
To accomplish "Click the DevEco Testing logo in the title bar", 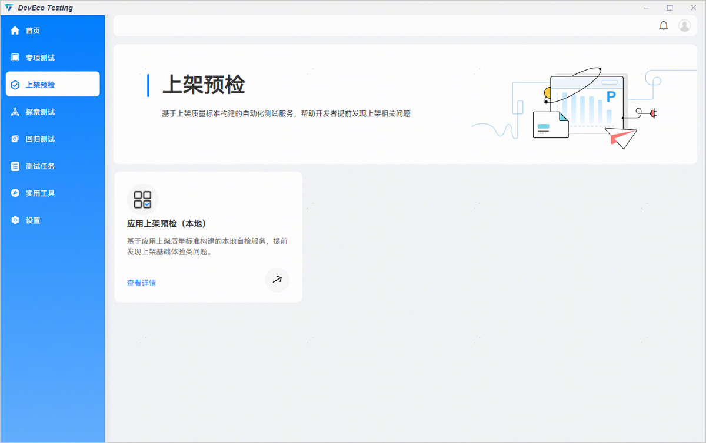I will [x=8, y=8].
